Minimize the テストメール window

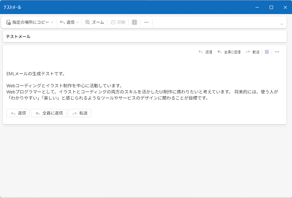tap(257, 7)
